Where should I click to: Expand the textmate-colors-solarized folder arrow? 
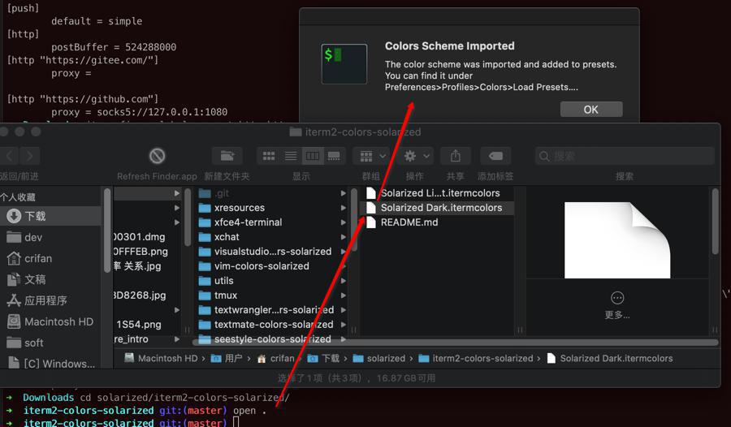343,325
